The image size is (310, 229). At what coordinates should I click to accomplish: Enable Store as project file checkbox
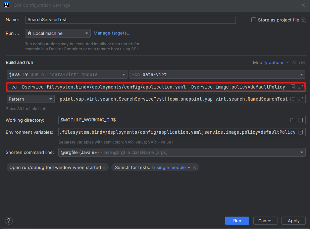coord(253,20)
